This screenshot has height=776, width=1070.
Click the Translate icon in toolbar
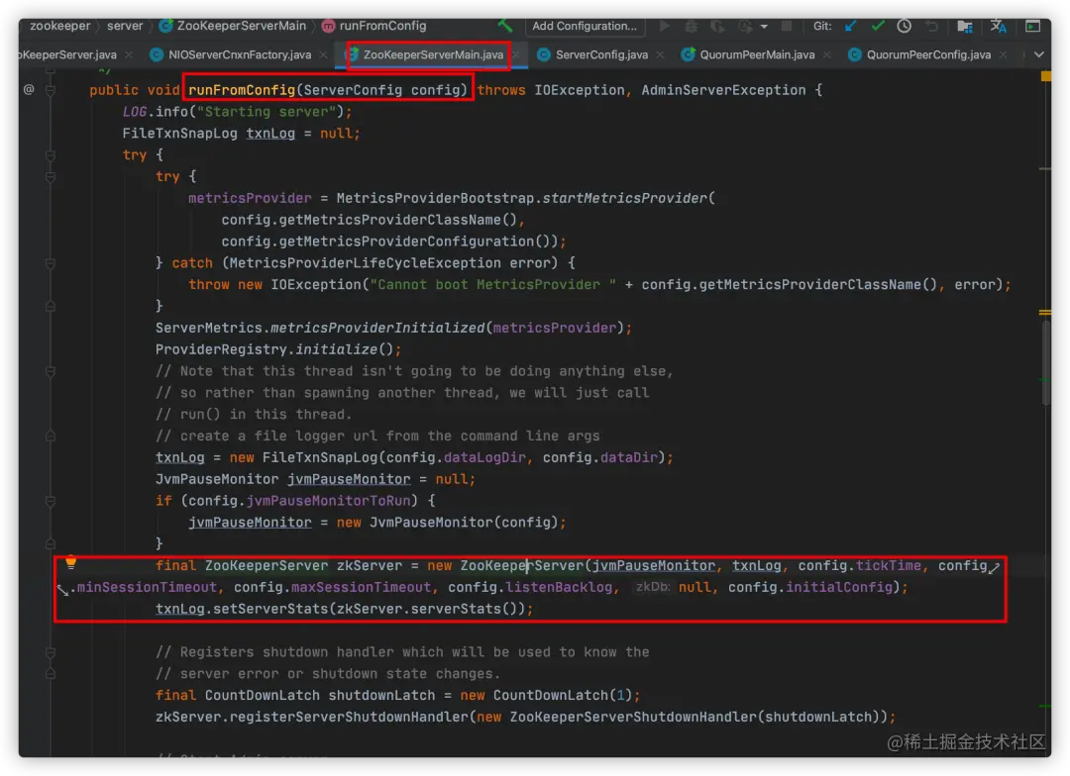pos(998,26)
